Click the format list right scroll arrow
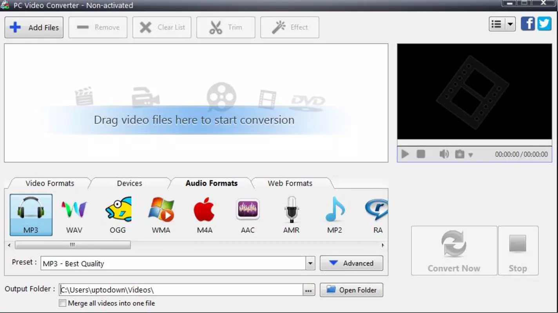558x313 pixels. tap(383, 245)
